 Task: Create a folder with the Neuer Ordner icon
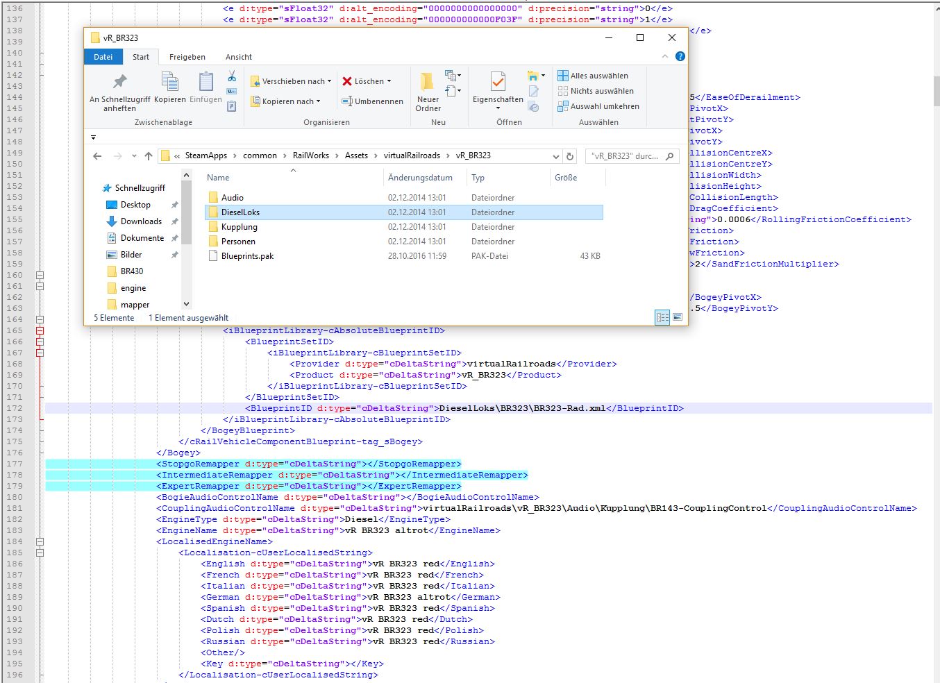click(x=428, y=82)
